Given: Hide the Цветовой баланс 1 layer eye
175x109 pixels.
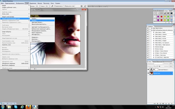Looking at the screenshot, I should pyautogui.click(x=148, y=70).
